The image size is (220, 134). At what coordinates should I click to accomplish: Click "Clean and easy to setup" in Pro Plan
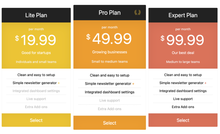pyautogui.click(x=110, y=75)
